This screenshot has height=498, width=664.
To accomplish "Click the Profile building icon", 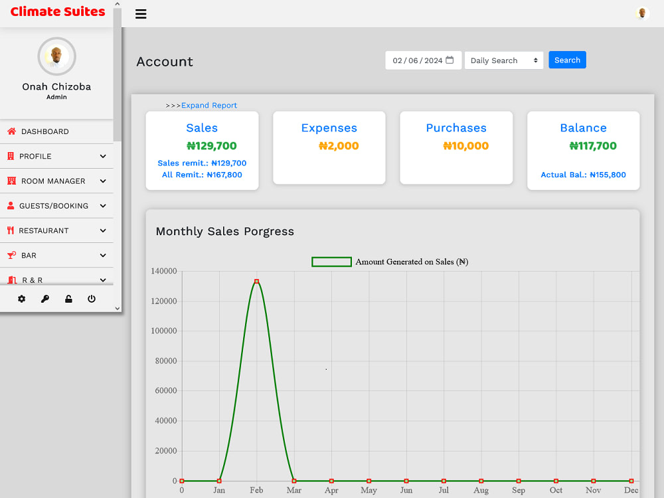I will point(11,156).
